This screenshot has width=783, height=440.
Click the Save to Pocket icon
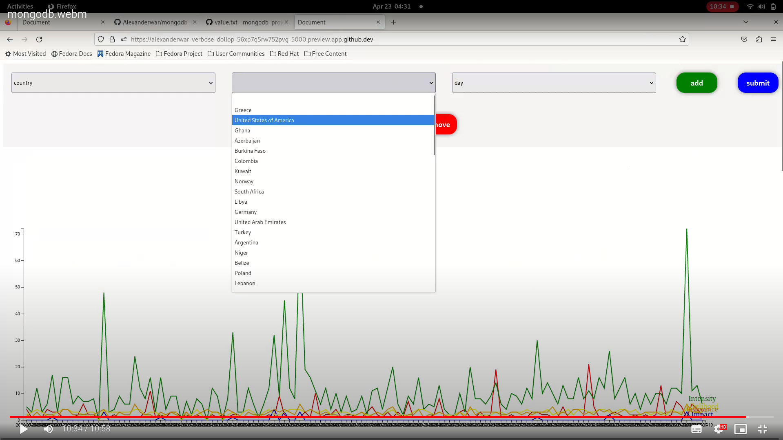point(744,40)
